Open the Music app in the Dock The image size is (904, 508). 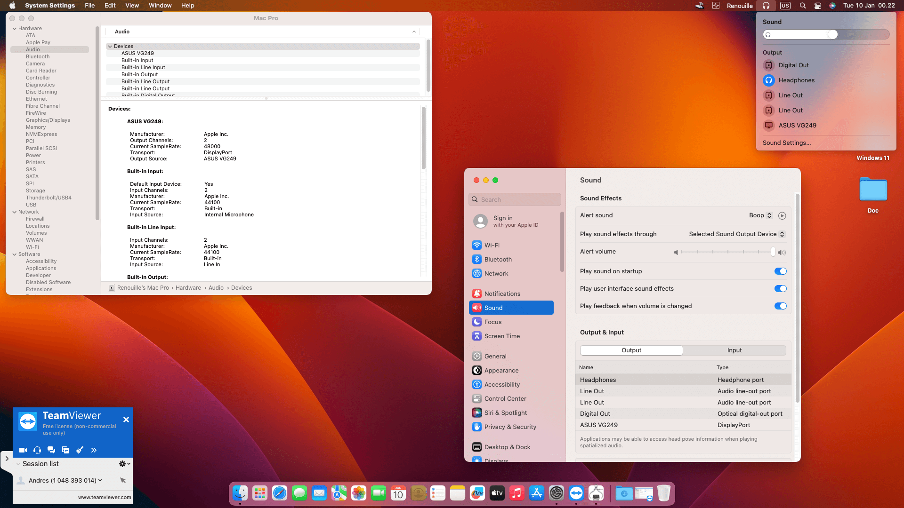(x=517, y=493)
